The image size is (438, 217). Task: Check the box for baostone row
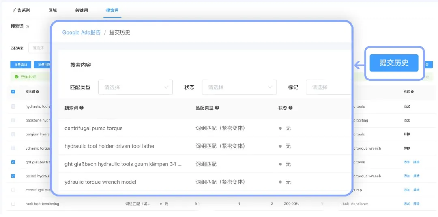[x=13, y=120]
